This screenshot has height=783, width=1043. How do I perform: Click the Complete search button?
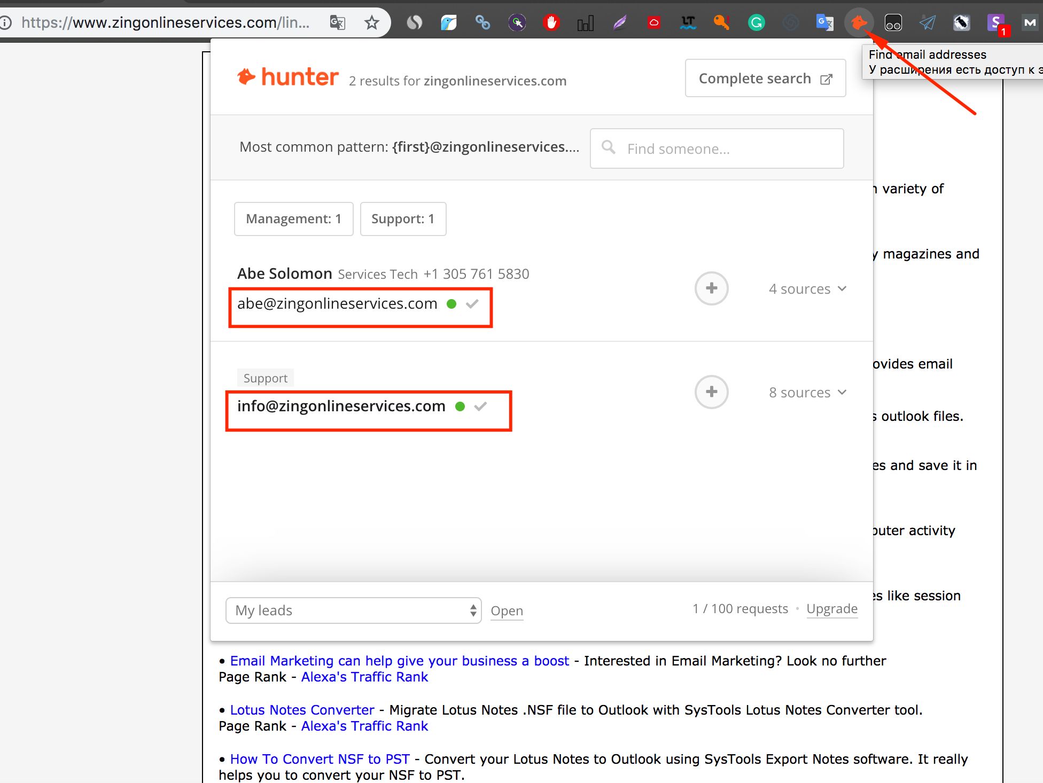pyautogui.click(x=765, y=78)
